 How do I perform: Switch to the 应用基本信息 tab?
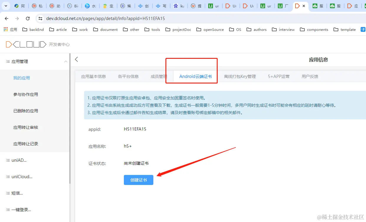93,76
